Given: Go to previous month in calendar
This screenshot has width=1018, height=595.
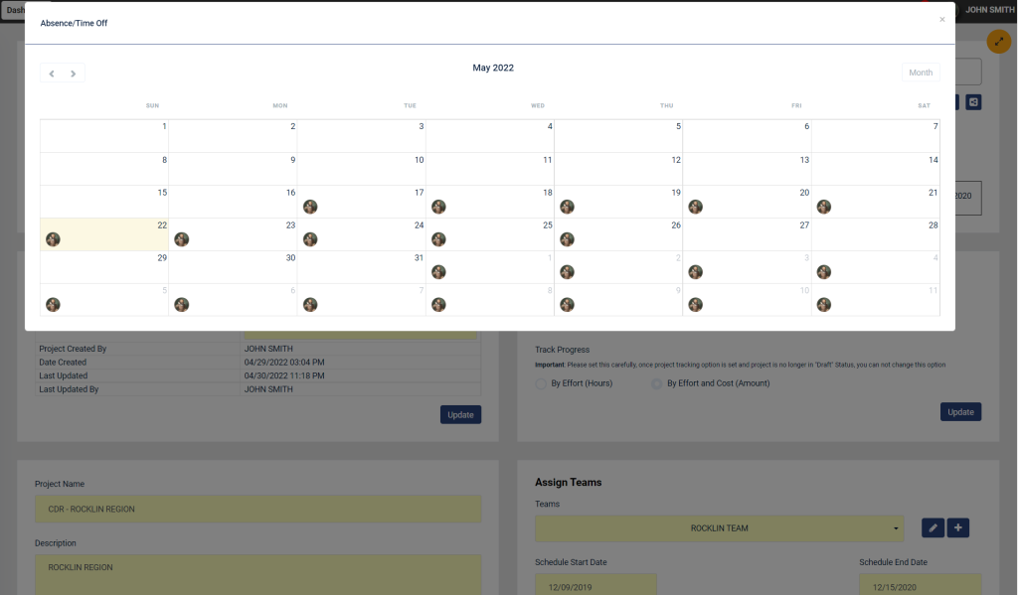Looking at the screenshot, I should [x=52, y=74].
